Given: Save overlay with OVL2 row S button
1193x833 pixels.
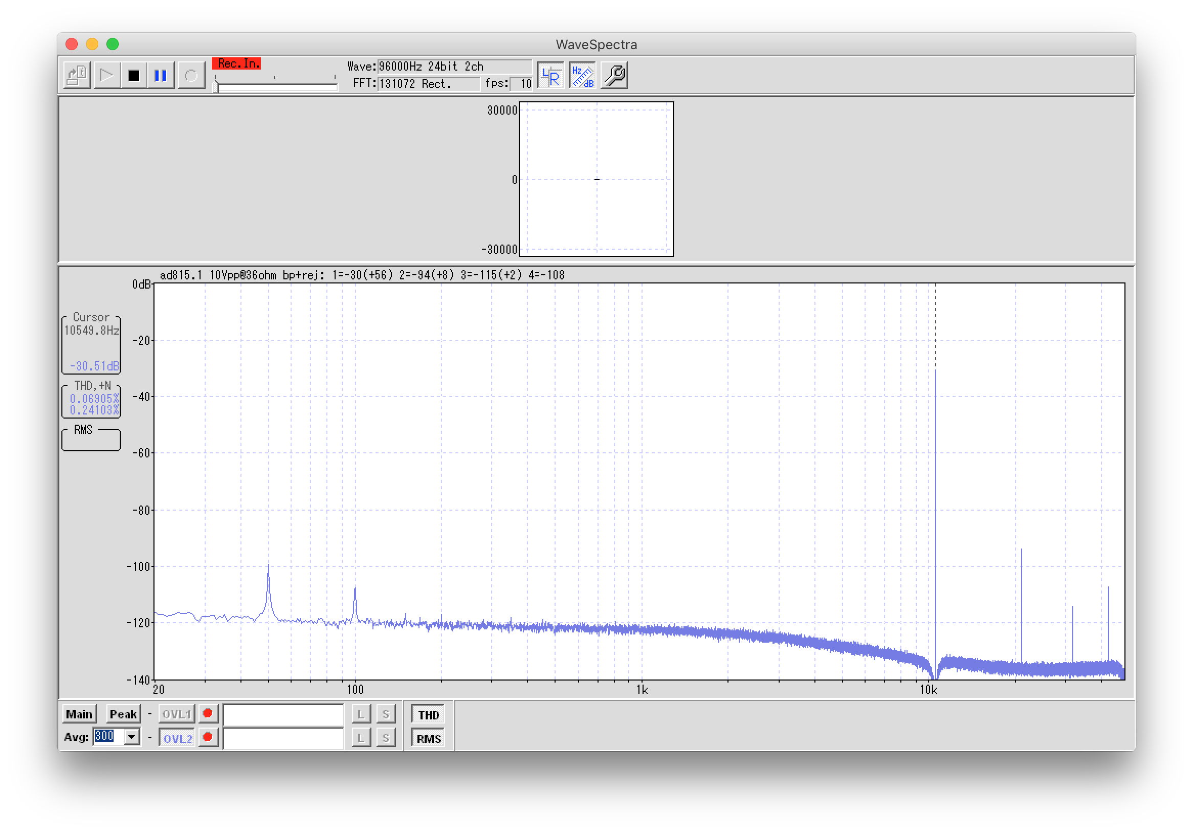Looking at the screenshot, I should (386, 738).
